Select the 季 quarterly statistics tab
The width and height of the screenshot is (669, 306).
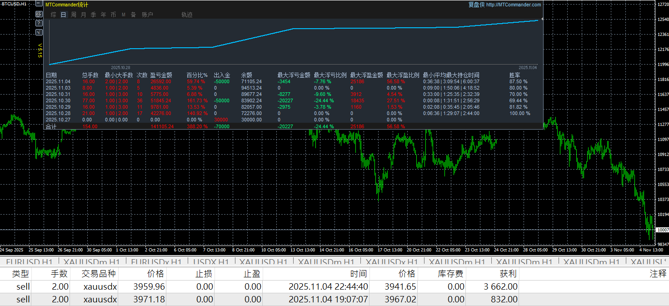coord(94,15)
